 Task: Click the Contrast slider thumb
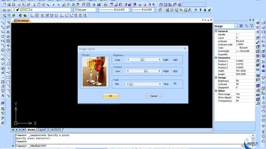click(146, 71)
